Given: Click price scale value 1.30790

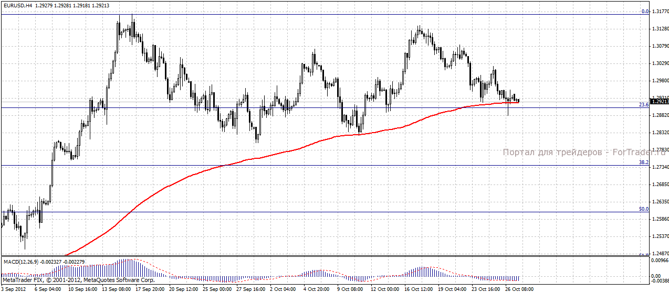Looking at the screenshot, I should click(660, 46).
